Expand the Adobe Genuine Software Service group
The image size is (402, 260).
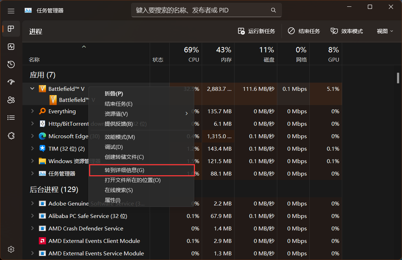pyautogui.click(x=32, y=203)
